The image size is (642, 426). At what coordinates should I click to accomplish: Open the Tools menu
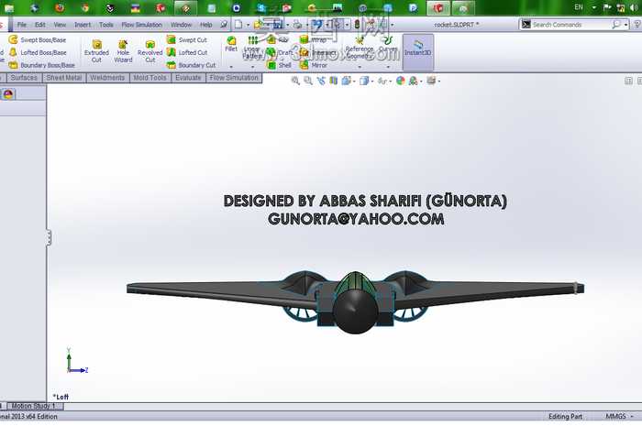[106, 25]
